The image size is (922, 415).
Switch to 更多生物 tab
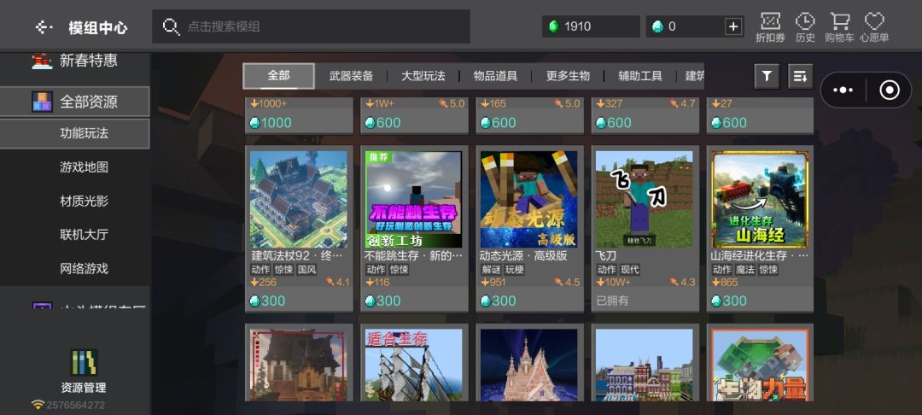pyautogui.click(x=568, y=76)
